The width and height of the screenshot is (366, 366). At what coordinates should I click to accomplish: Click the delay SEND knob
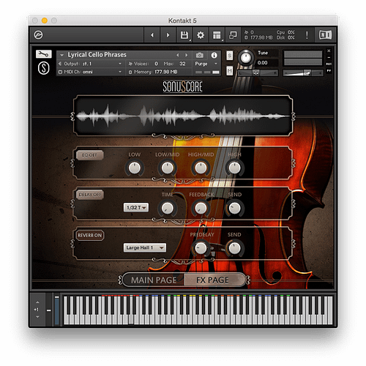point(234,208)
